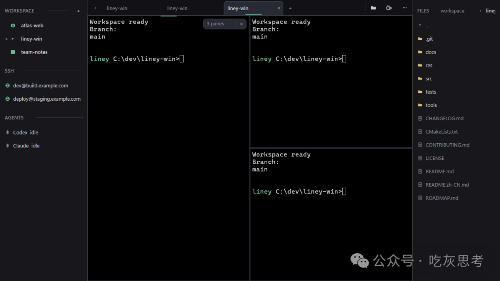The width and height of the screenshot is (500, 281).
Task: Click the liney-win play icon
Action: 13,39
